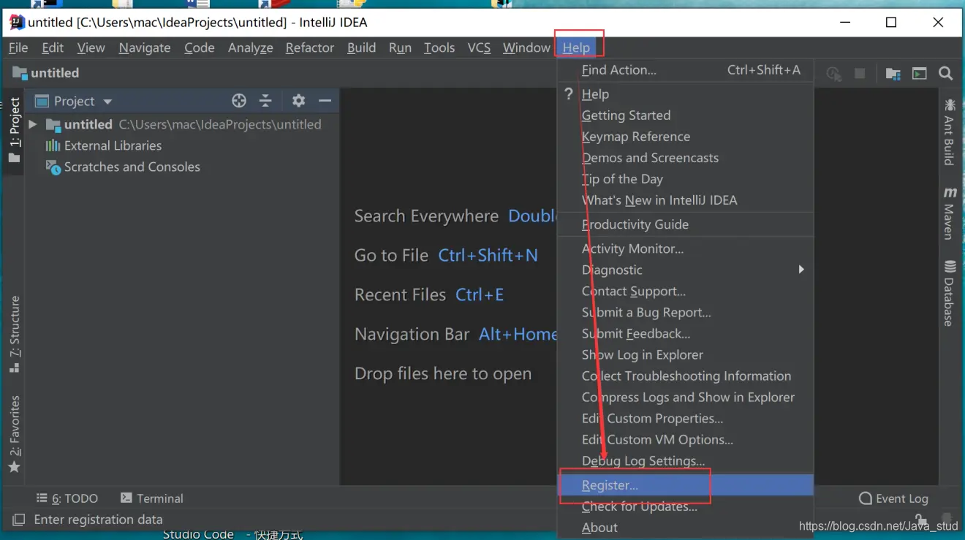Open Project panel gear settings
The width and height of the screenshot is (965, 540).
298,101
